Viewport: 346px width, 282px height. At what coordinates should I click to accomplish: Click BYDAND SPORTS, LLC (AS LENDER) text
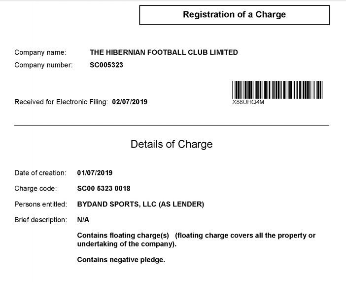click(140, 204)
